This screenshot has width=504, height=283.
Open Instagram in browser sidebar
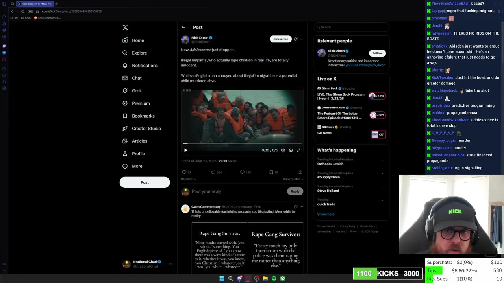(x=4, y=59)
